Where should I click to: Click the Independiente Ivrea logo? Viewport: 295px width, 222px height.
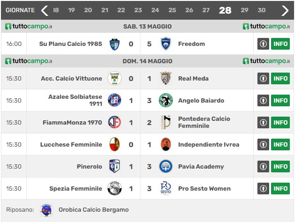[x=166, y=144]
